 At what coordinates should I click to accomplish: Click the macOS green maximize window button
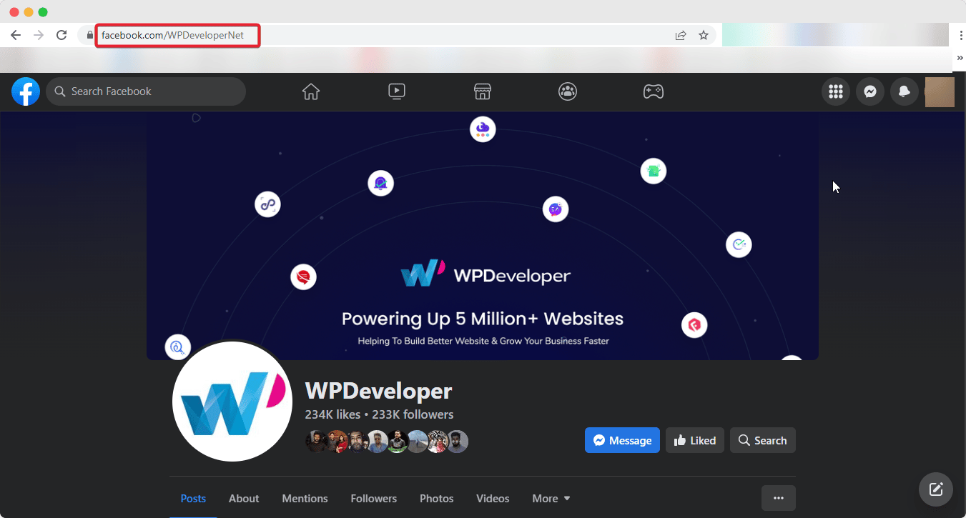(x=43, y=12)
